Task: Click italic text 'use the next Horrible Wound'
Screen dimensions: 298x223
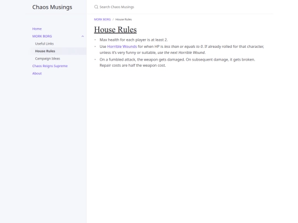Action: click(x=181, y=52)
